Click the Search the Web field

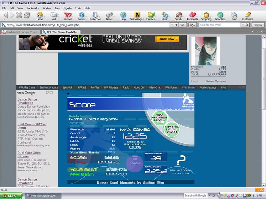(x=220, y=25)
